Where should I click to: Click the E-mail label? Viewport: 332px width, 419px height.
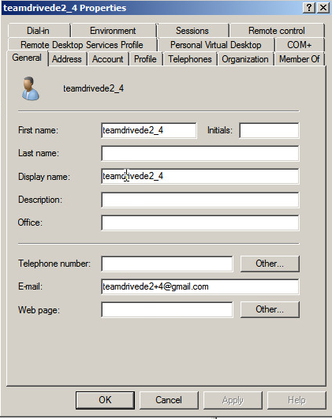(x=30, y=286)
